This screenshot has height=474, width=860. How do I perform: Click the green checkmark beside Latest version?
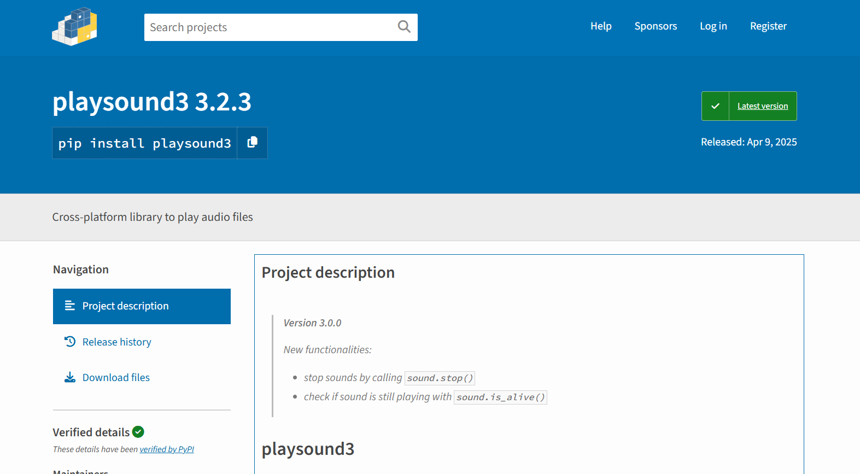coord(715,106)
